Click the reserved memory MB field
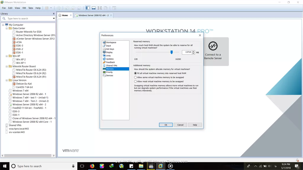This screenshot has width=303, height=170. tap(187, 52)
